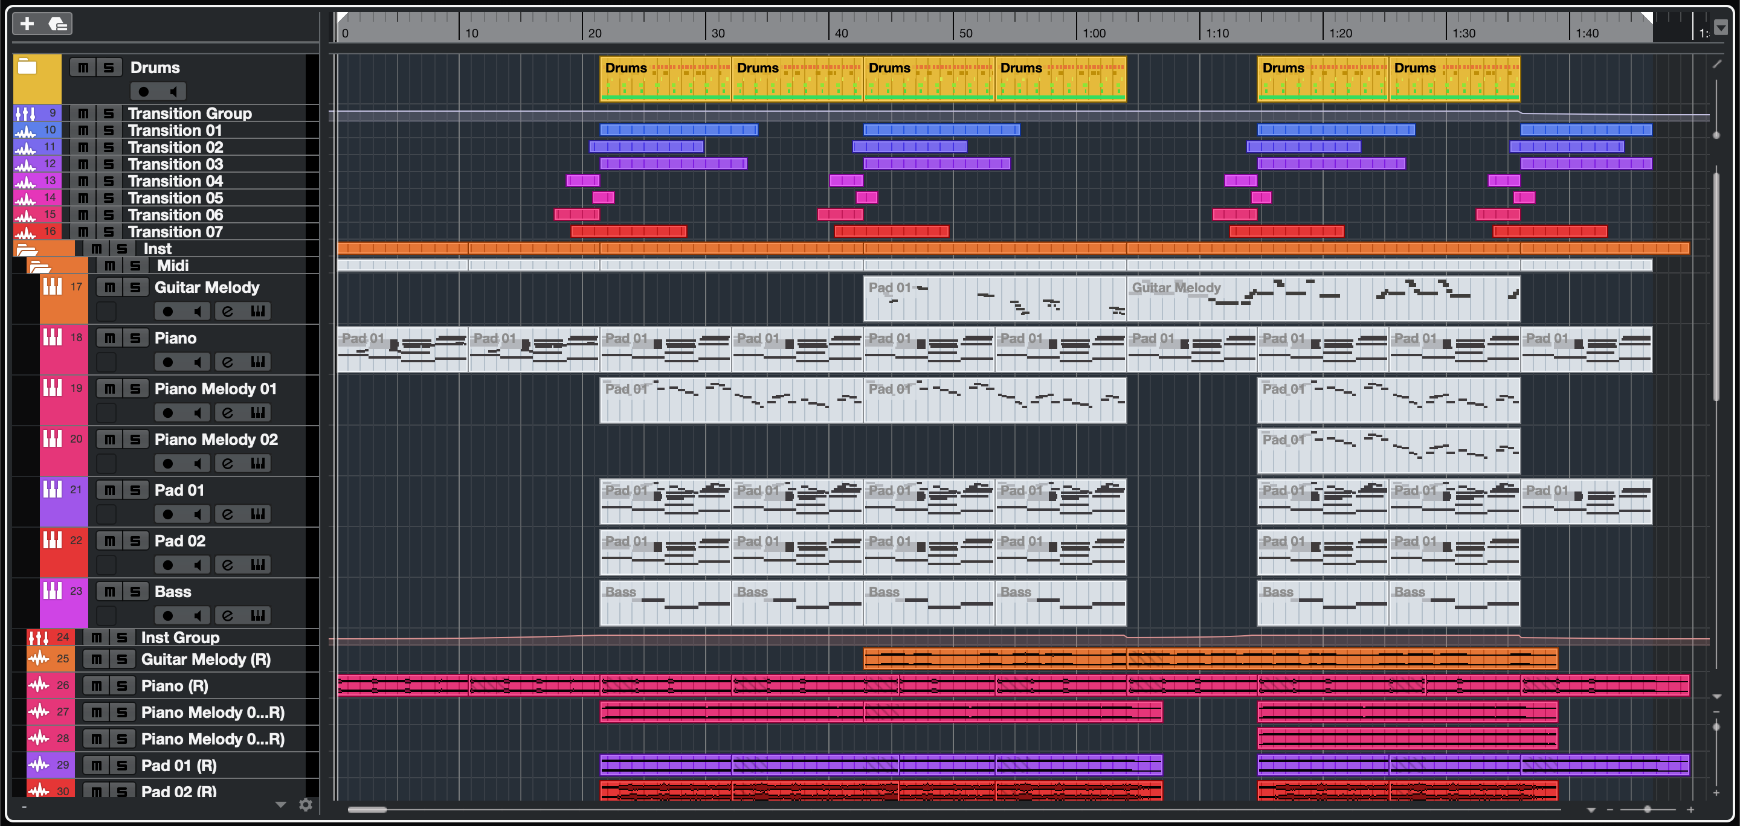The width and height of the screenshot is (1740, 826).
Task: Mute the Transition 03 track
Action: 83,164
